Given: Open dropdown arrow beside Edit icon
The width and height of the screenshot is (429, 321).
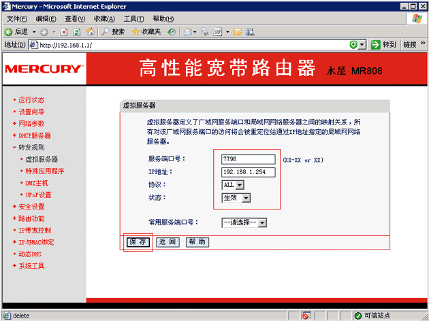Looking at the screenshot, I should point(227,32).
